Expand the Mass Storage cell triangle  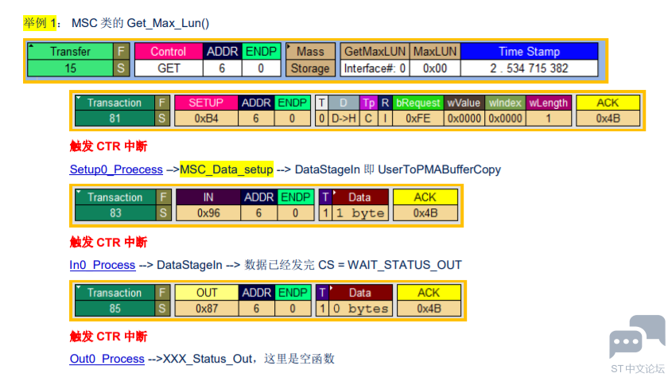(x=289, y=46)
